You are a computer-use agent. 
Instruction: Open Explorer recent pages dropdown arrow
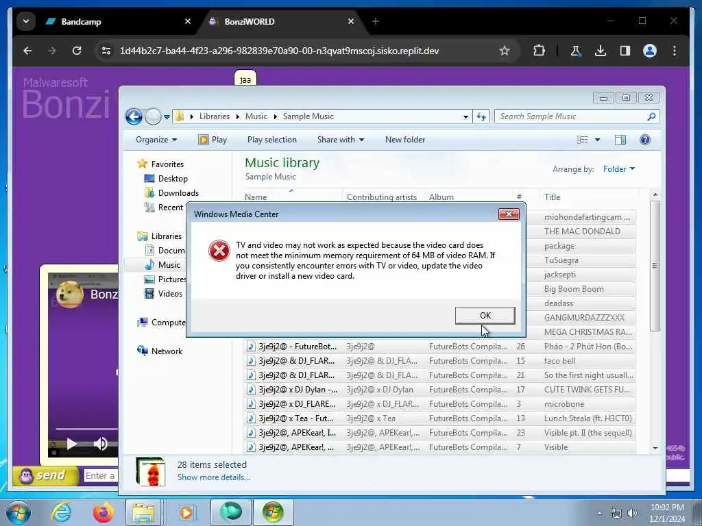pos(167,116)
